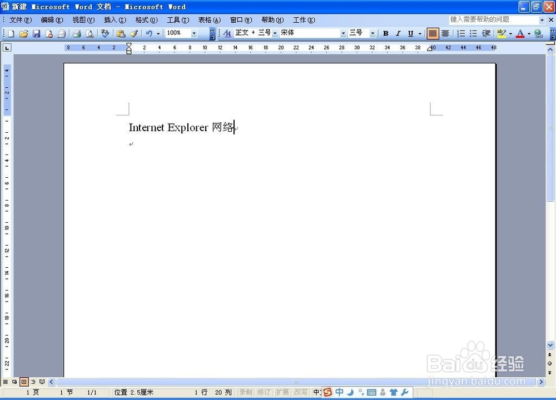The width and height of the screenshot is (556, 400).
Task: Apply the red font color
Action: pyautogui.click(x=520, y=34)
